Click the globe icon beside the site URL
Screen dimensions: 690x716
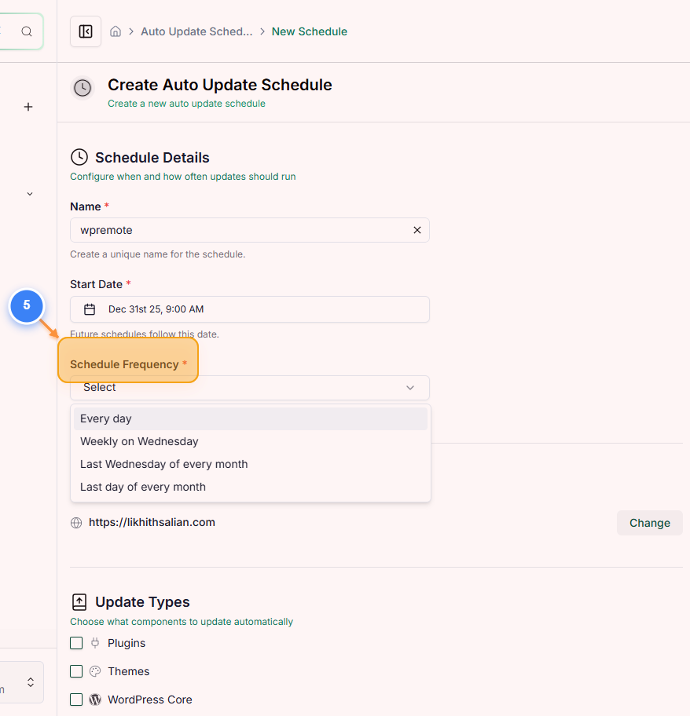pyautogui.click(x=76, y=522)
